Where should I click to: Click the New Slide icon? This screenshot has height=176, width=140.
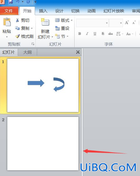tap(45, 22)
